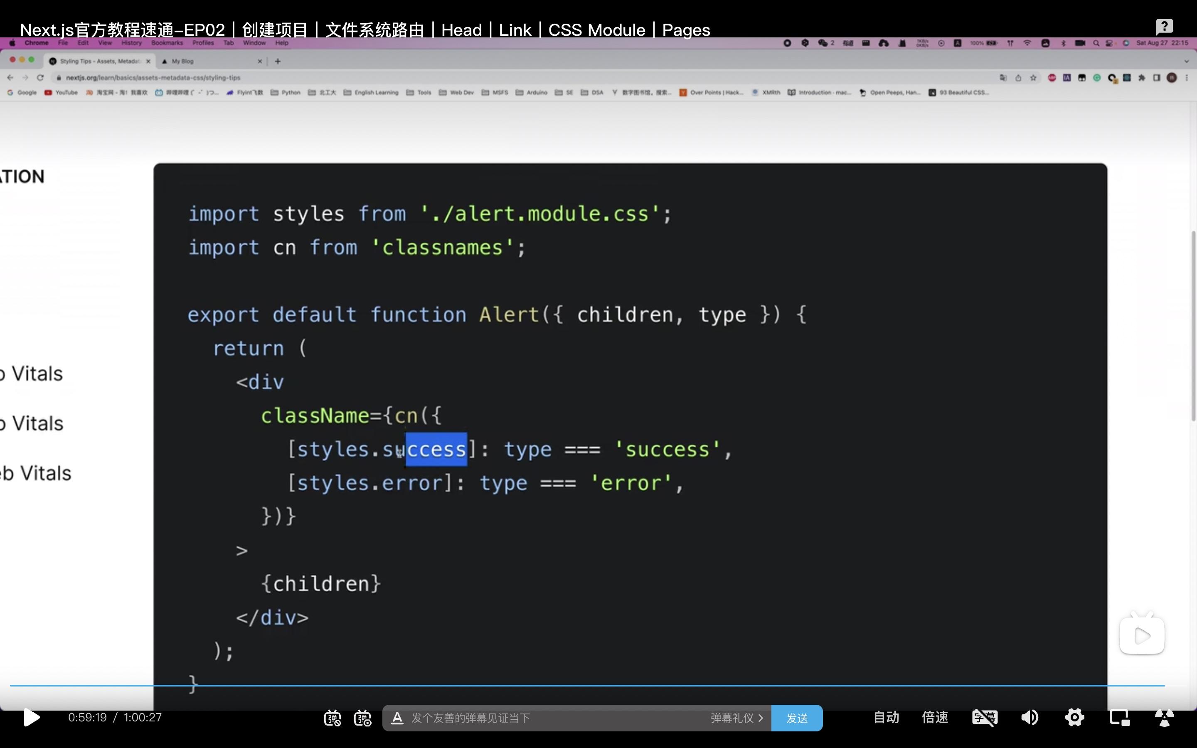The image size is (1197, 748).
Task: Click the floating Bilibili TV play icon
Action: pos(1142,636)
